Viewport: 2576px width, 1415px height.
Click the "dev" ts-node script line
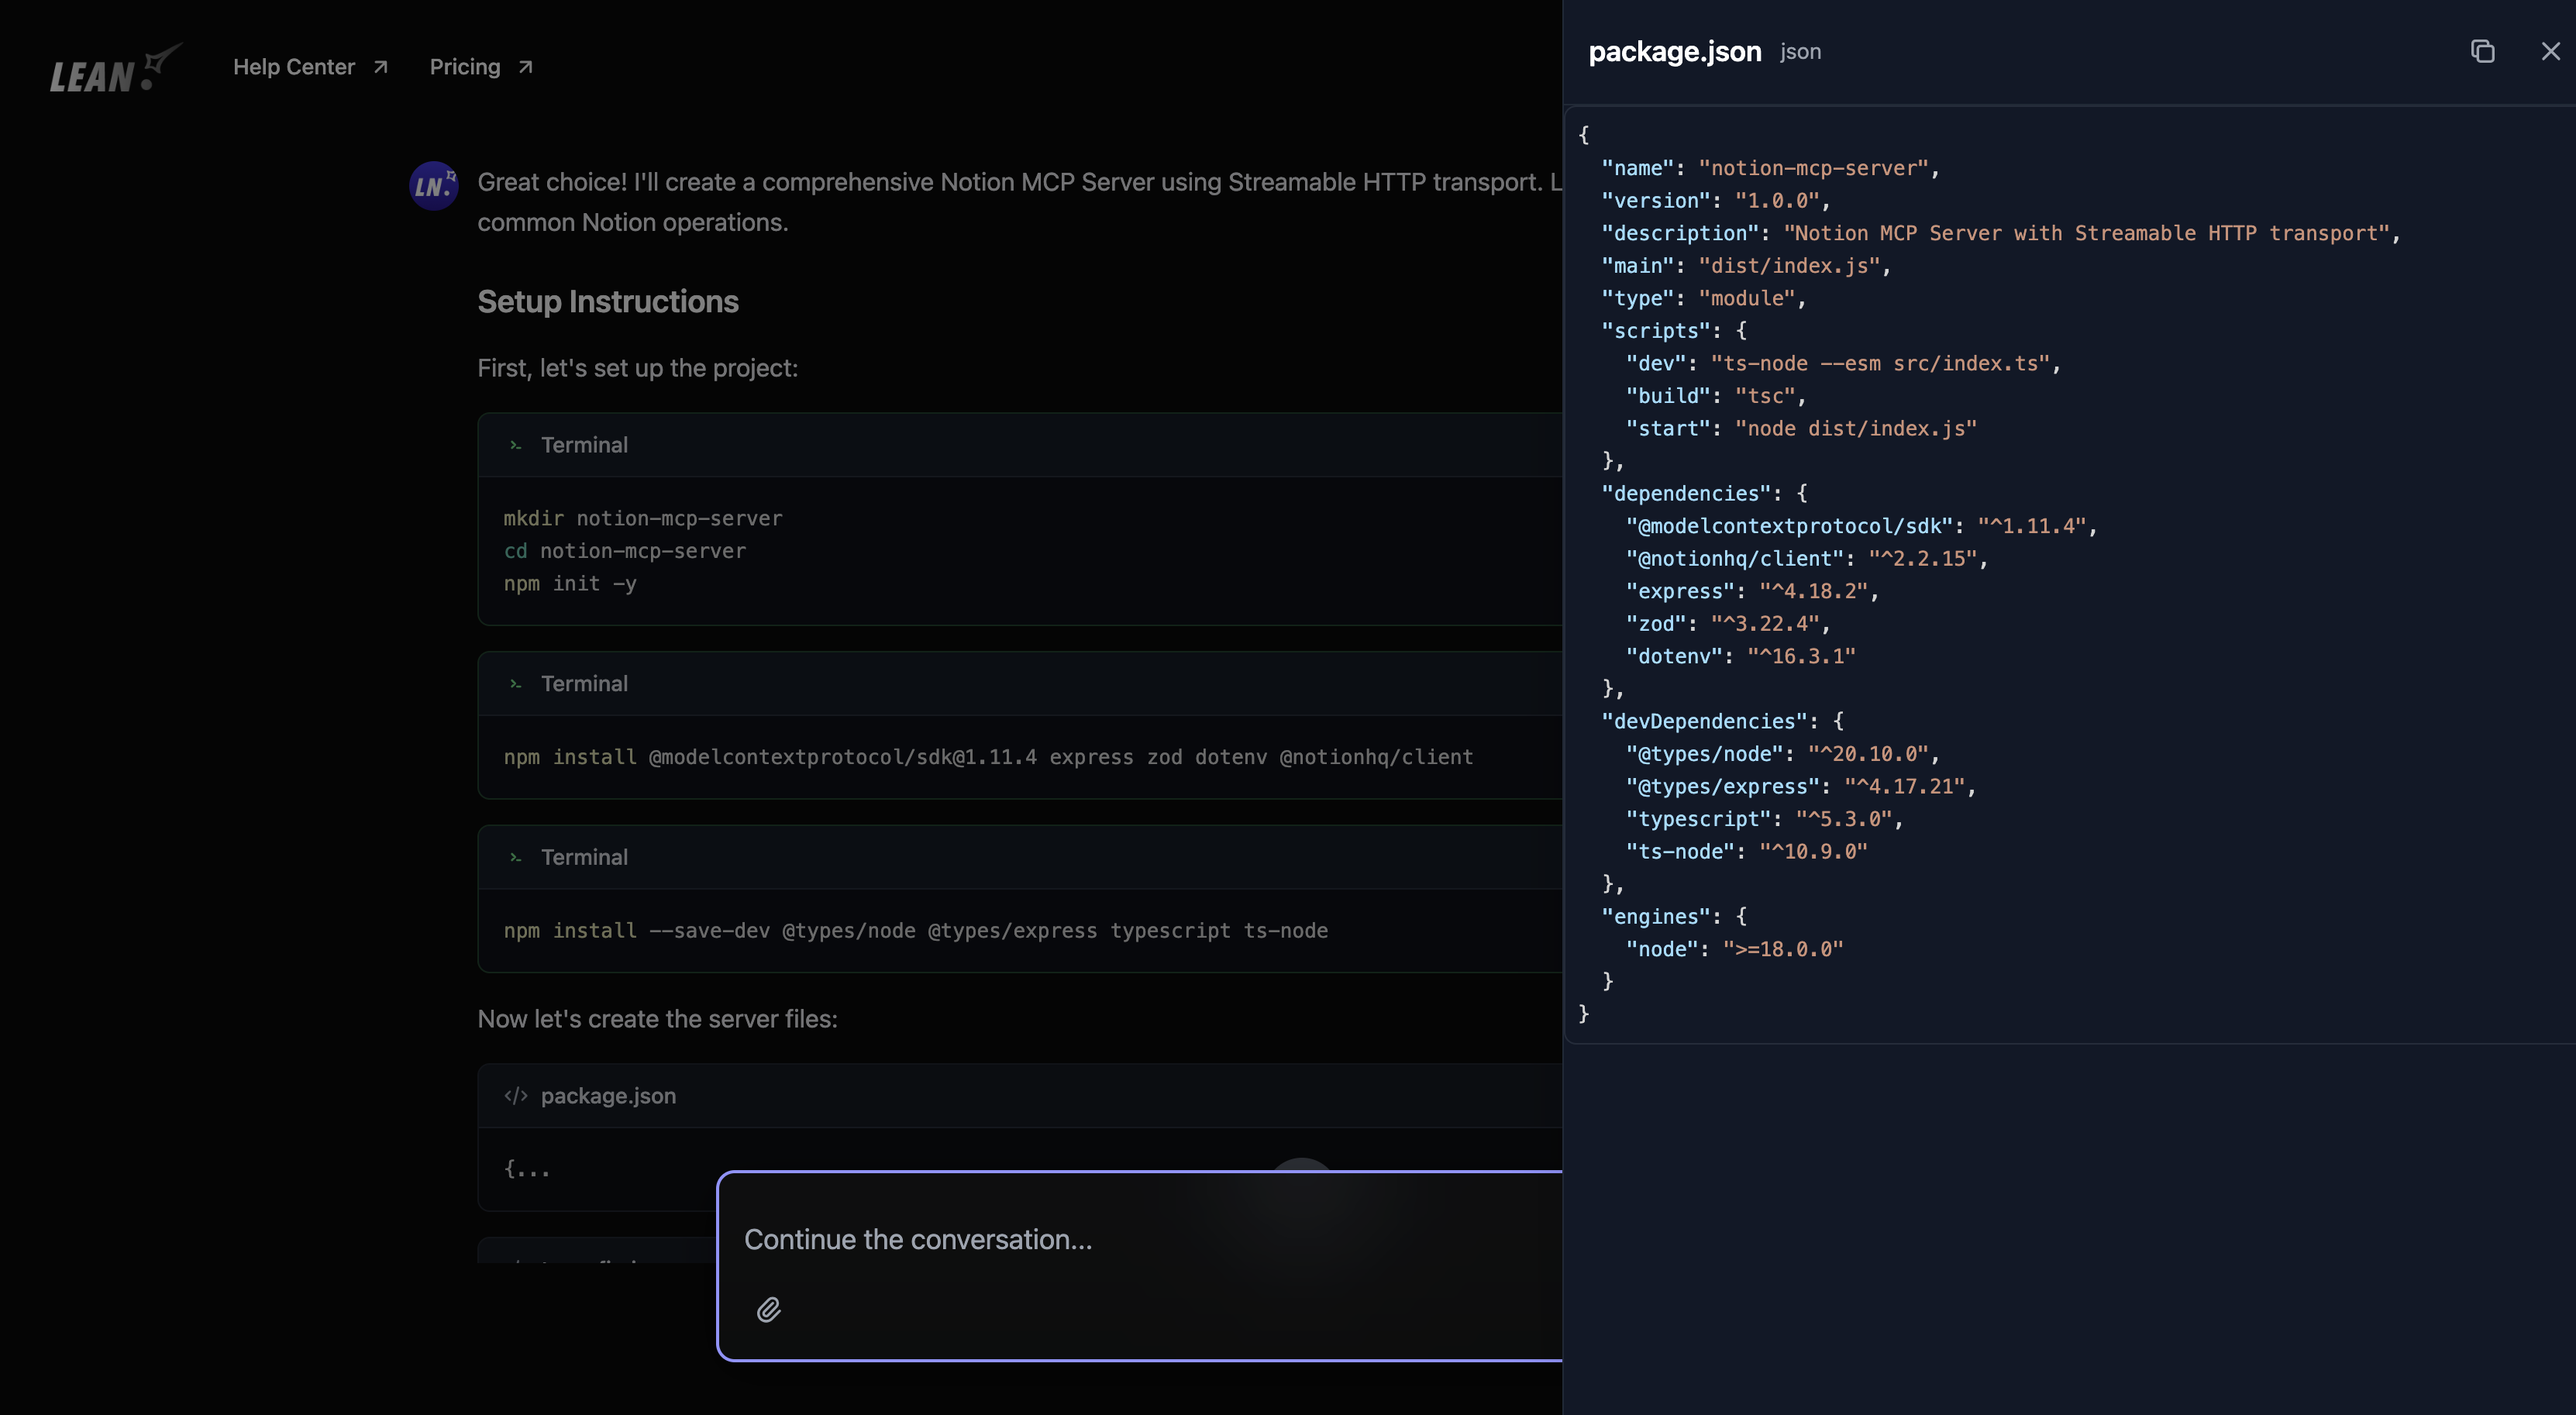pos(1843,363)
